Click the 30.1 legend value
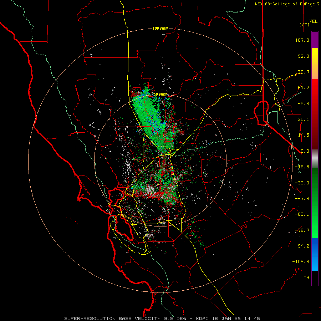The width and height of the screenshot is (321, 321). coord(304,119)
